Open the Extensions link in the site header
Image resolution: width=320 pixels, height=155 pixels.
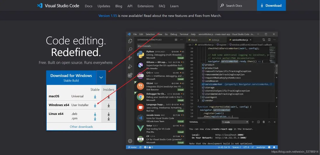click(145, 6)
